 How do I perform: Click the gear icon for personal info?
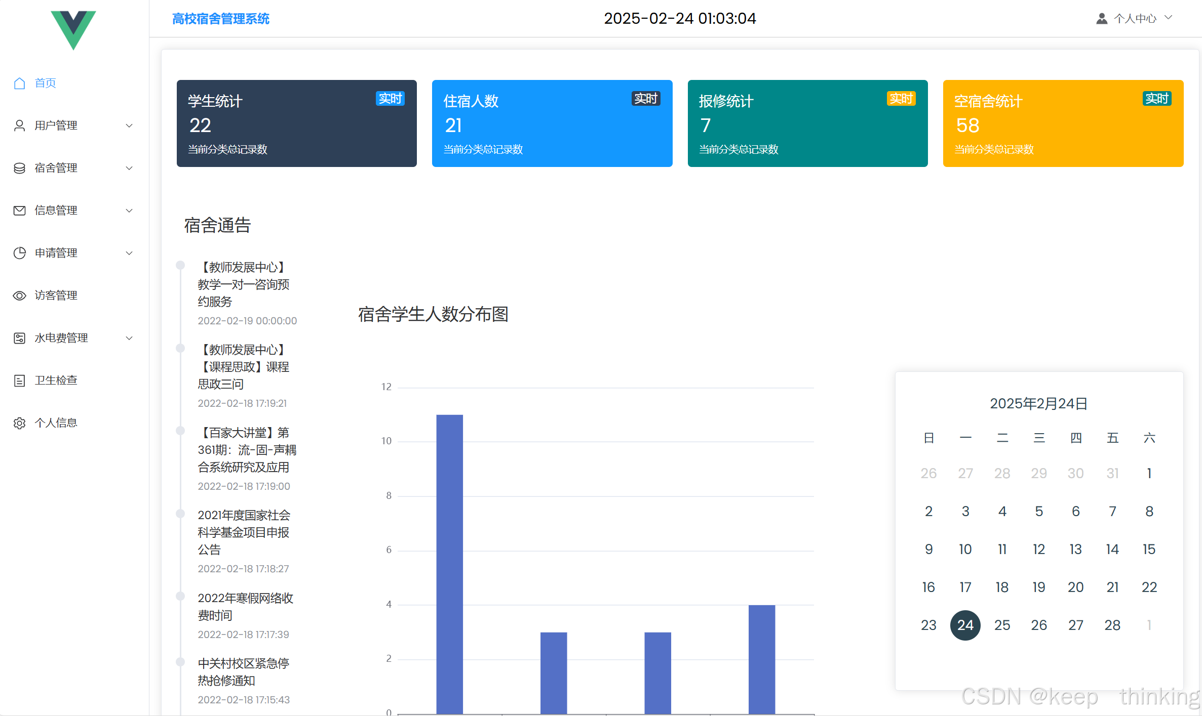tap(19, 423)
